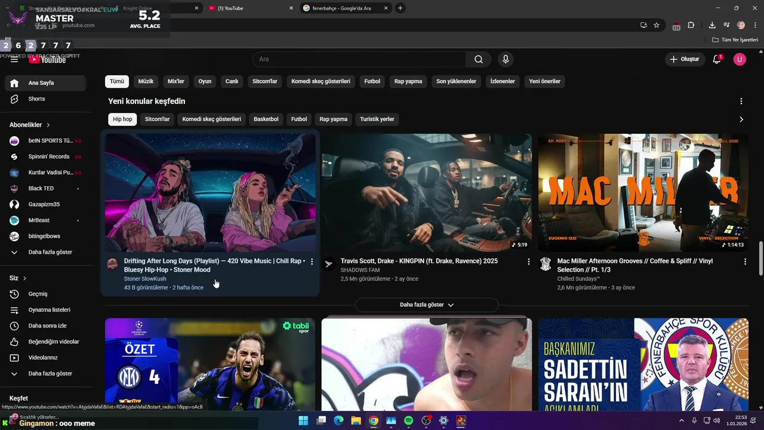Open options for the Drifting After Long Days video
Viewport: 764px width, 430px height.
click(312, 262)
